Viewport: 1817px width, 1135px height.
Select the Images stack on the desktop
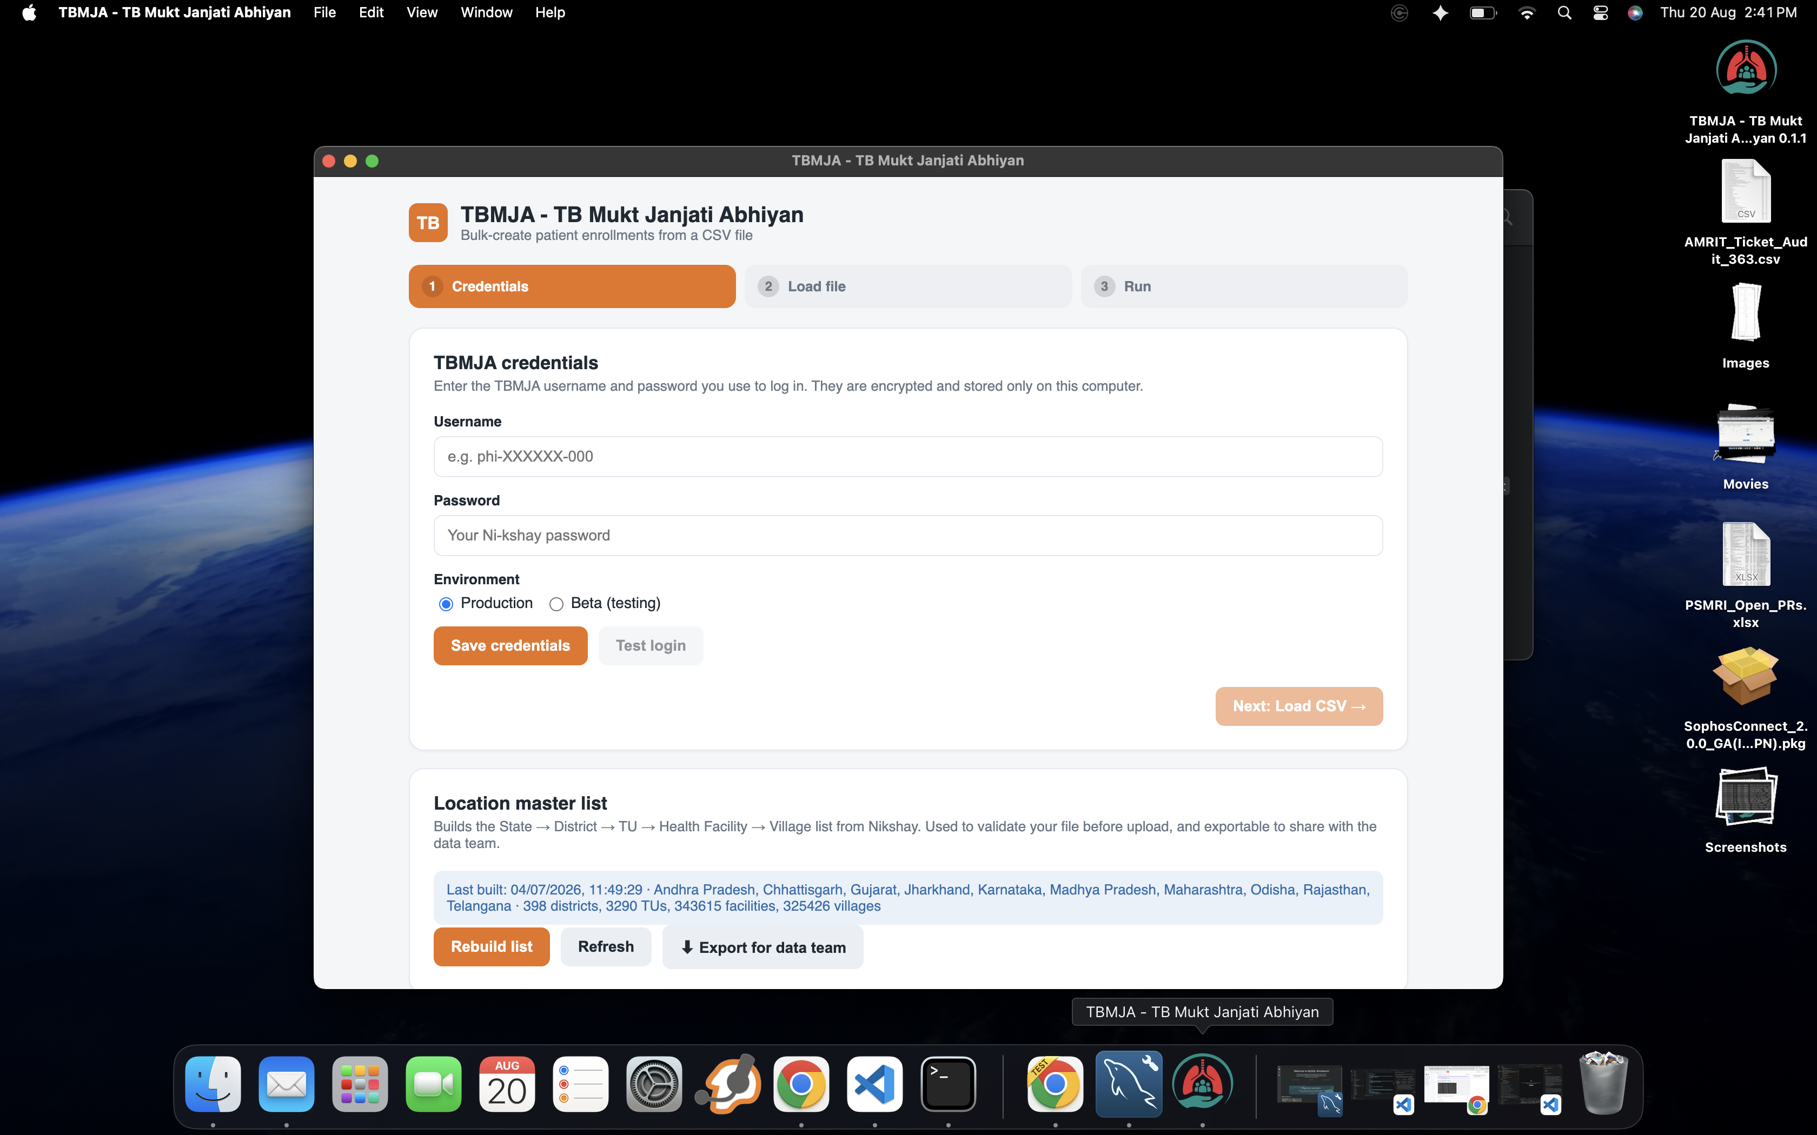[1746, 326]
